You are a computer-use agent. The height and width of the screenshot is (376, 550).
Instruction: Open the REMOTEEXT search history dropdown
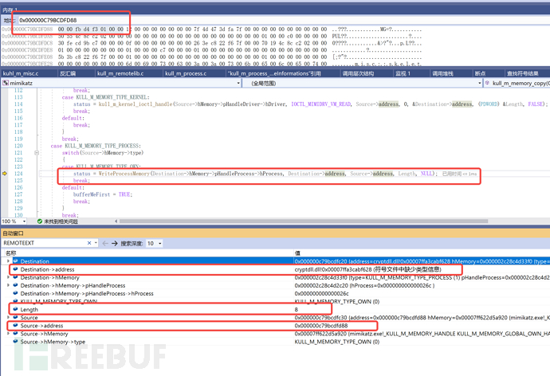coord(96,243)
